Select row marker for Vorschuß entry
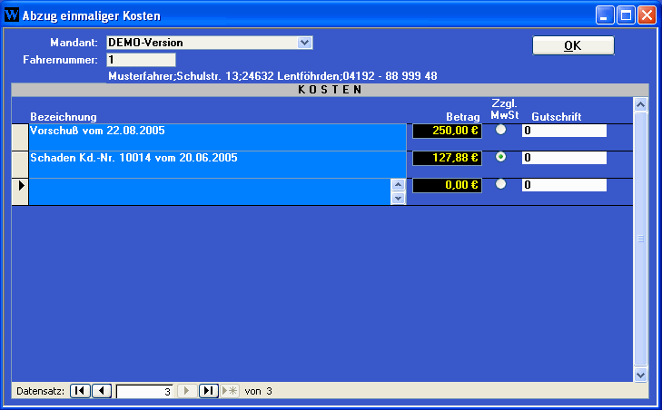Image resolution: width=662 pixels, height=410 pixels. pyautogui.click(x=19, y=137)
